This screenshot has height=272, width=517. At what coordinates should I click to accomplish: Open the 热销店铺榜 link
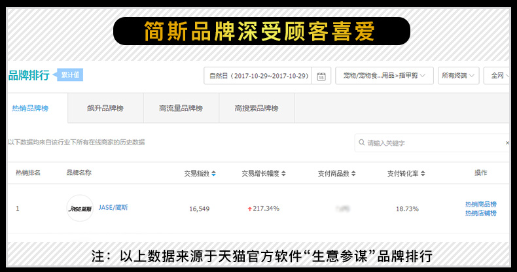tap(481, 213)
